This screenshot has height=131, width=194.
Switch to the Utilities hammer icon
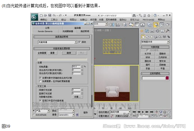click(x=168, y=31)
